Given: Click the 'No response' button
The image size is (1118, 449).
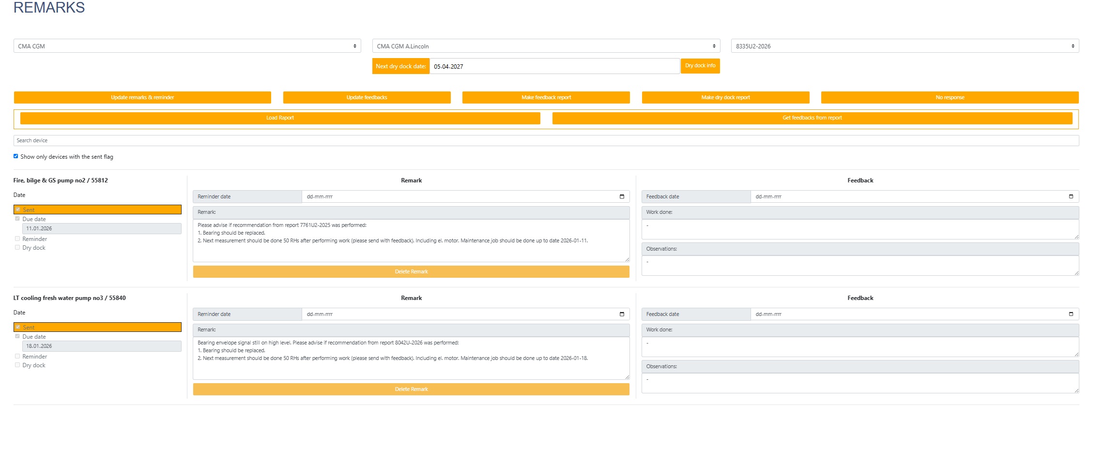Looking at the screenshot, I should 950,97.
